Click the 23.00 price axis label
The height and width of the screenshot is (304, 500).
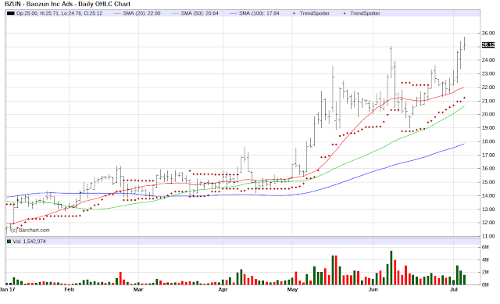point(488,73)
